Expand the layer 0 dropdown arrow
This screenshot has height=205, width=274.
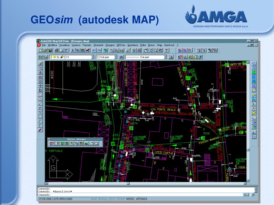[93, 57]
